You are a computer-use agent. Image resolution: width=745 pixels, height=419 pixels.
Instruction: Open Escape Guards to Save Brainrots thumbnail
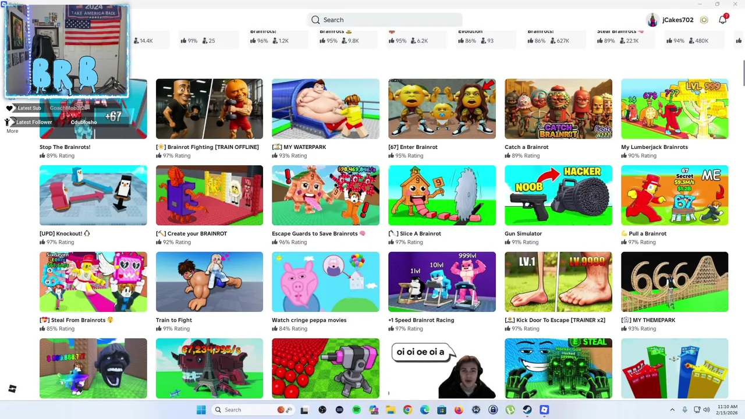326,196
